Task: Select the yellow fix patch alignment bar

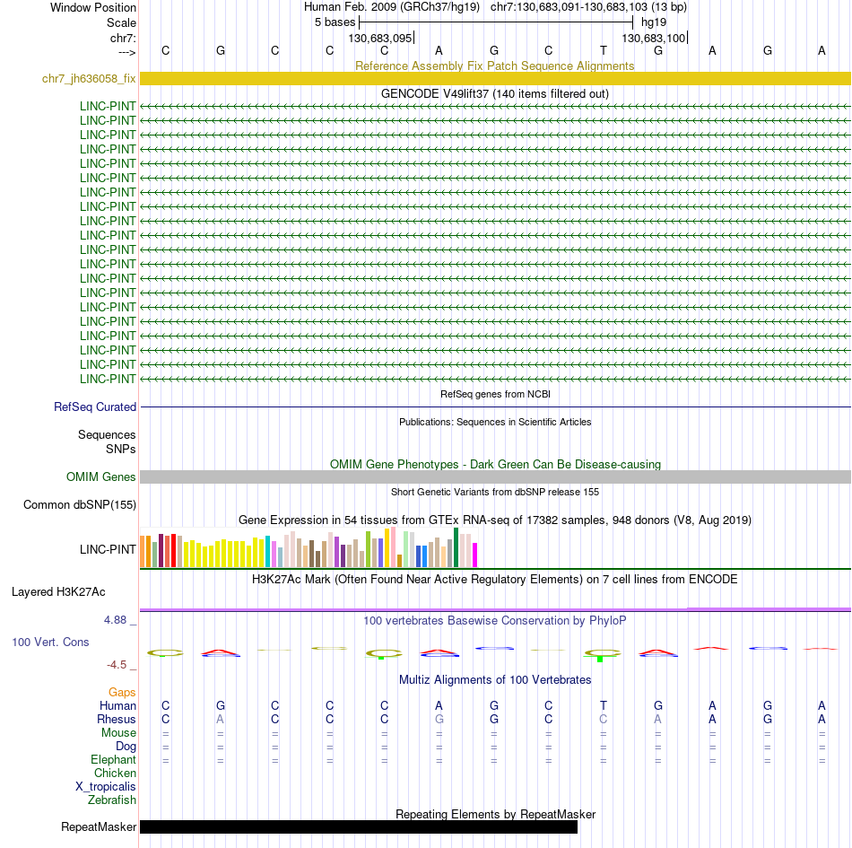Action: [495, 78]
